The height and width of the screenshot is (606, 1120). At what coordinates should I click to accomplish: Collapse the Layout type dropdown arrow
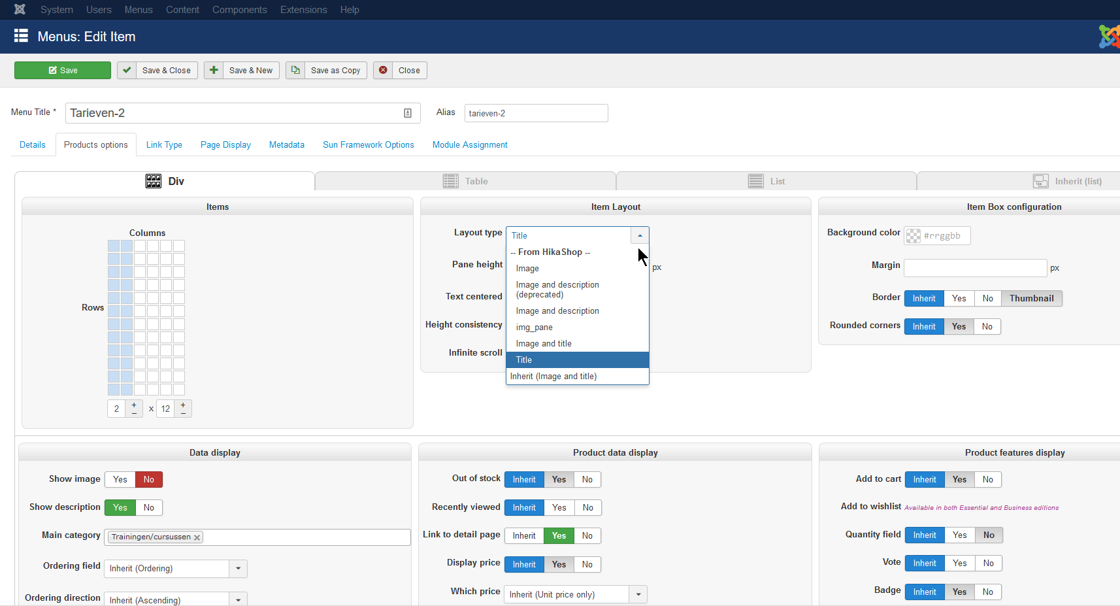coord(640,235)
